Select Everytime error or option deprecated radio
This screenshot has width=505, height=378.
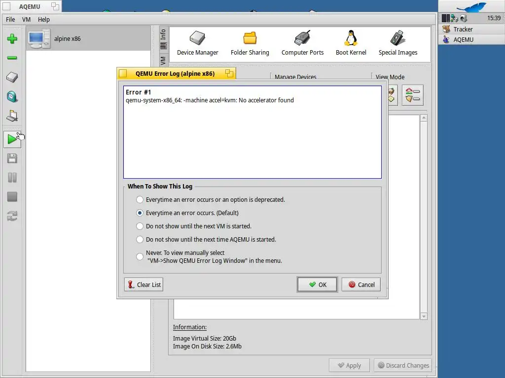click(140, 200)
